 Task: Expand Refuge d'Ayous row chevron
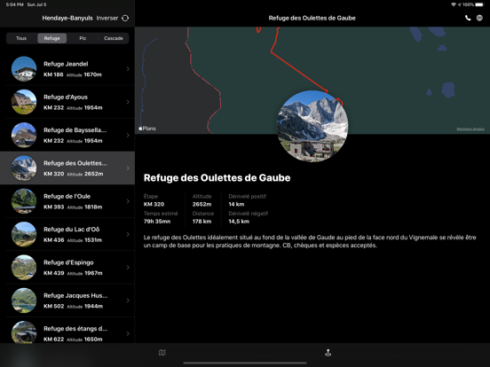click(128, 102)
